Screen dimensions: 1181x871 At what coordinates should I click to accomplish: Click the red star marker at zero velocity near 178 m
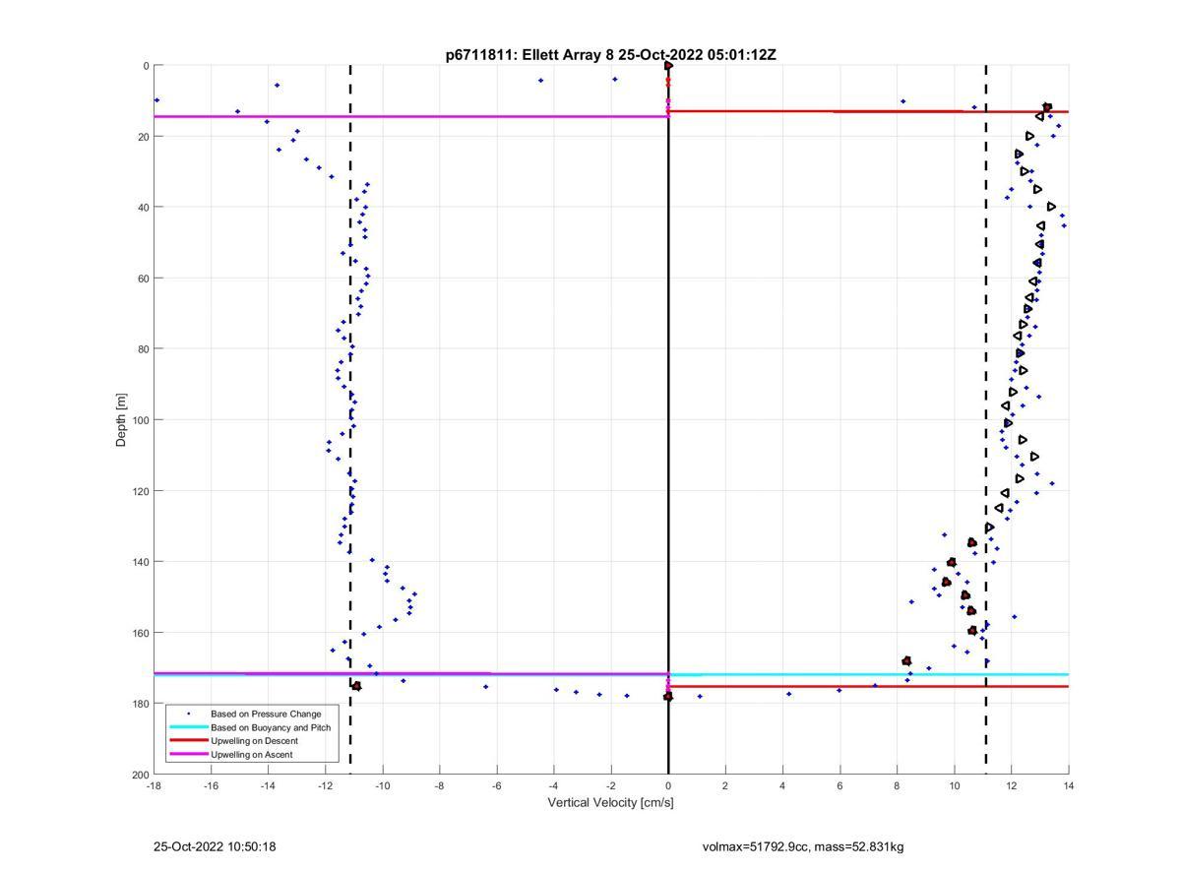(668, 697)
